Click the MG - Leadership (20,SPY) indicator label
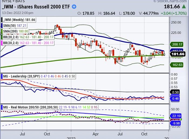 [38, 76]
